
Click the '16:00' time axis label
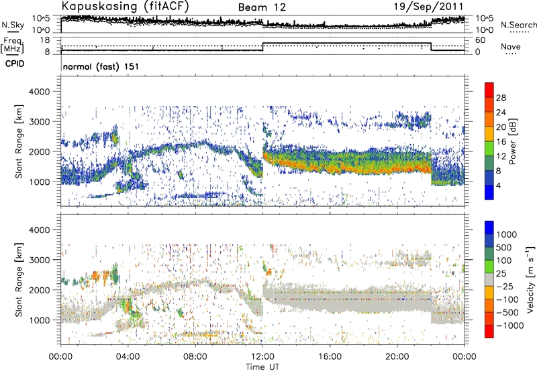(x=330, y=357)
